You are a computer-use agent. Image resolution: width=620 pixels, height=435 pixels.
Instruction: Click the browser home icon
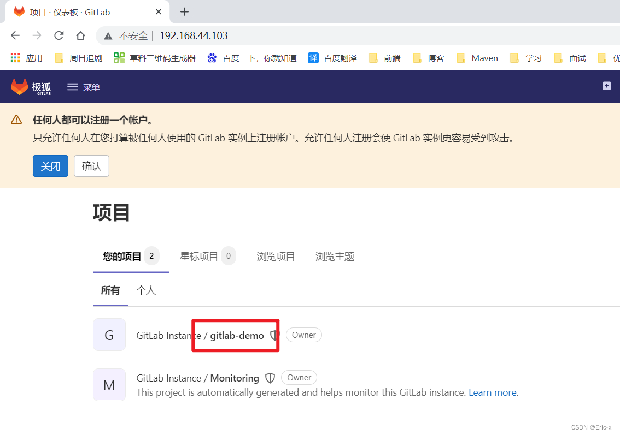tap(79, 35)
